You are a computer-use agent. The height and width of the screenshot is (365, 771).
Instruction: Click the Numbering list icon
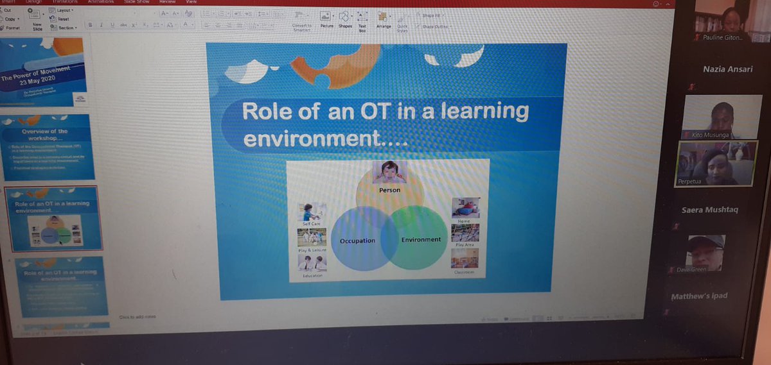[224, 13]
